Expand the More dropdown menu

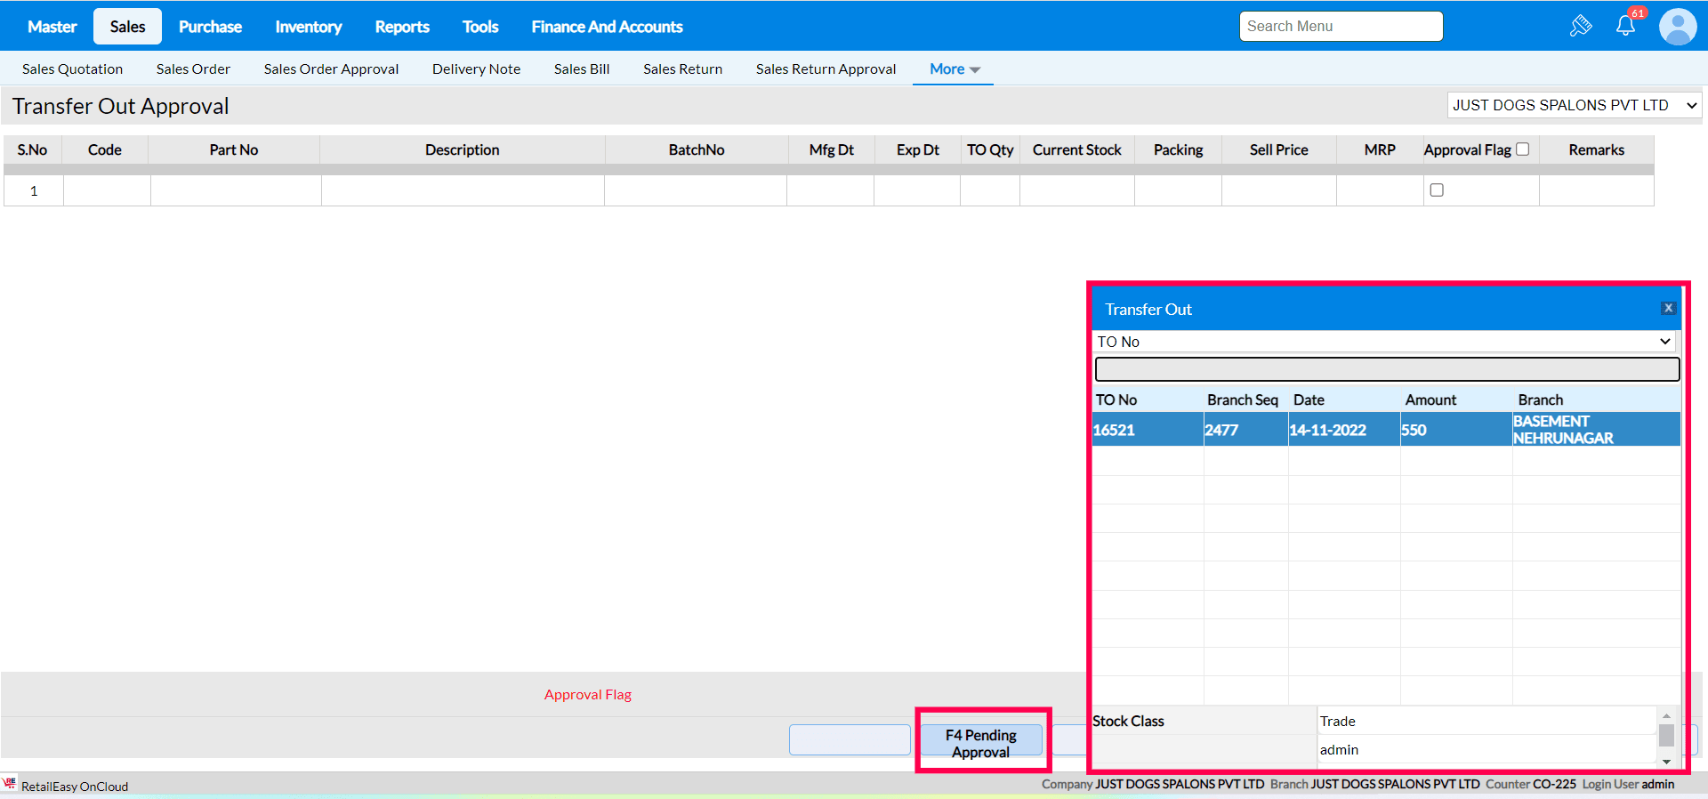point(954,69)
